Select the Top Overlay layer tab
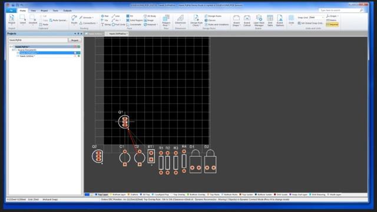 (178, 195)
